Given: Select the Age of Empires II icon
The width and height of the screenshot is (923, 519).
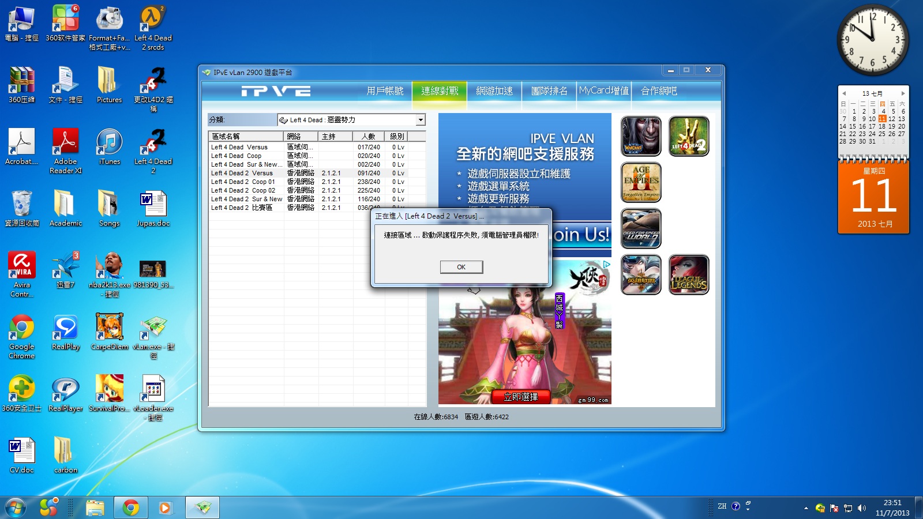Looking at the screenshot, I should click(641, 182).
